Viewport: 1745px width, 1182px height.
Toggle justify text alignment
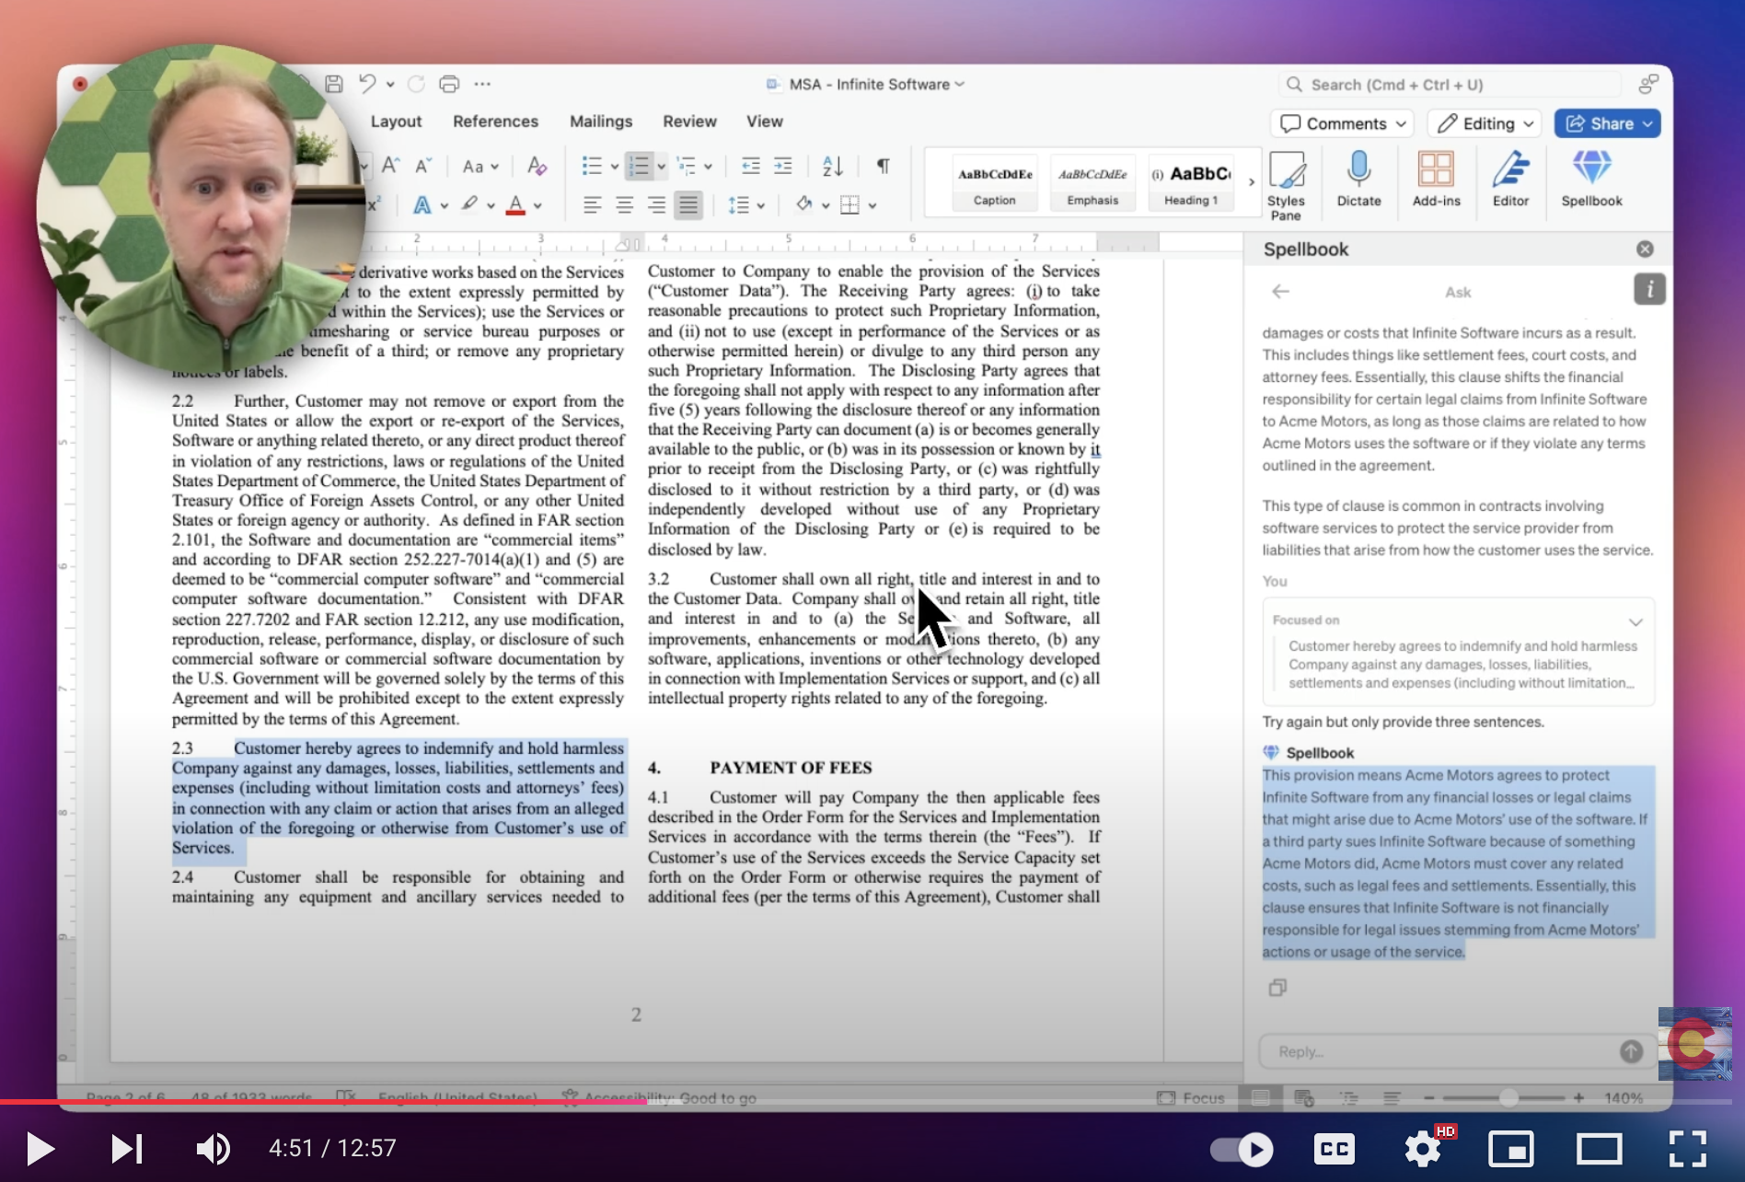click(x=688, y=204)
